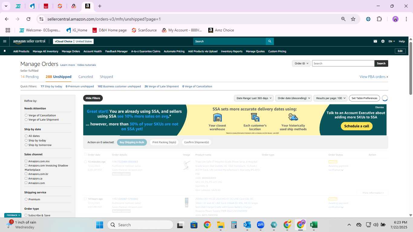This screenshot has height=232, width=413.
Task: Bookmark this page with the star icon
Action: pyautogui.click(x=353, y=19)
